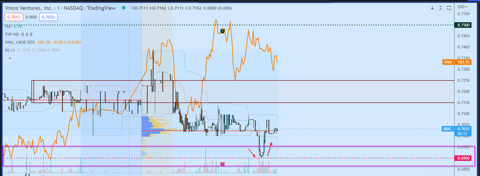The width and height of the screenshot is (480, 176).
Task: Click the 0.7550 price scale value
Action: [x=464, y=14]
